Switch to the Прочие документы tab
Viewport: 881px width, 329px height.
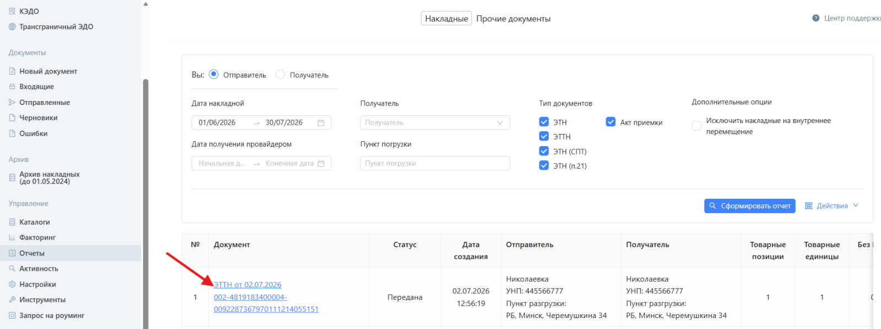pos(513,19)
